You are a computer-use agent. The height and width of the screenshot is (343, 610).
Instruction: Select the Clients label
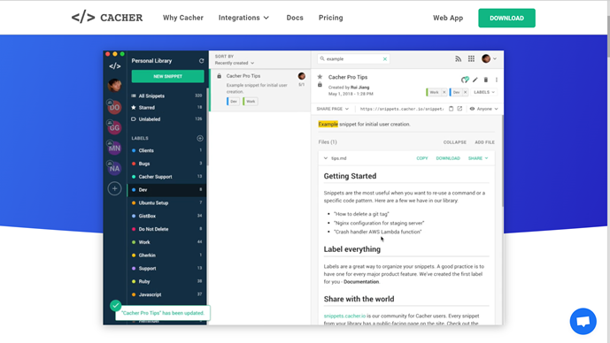click(x=167, y=150)
